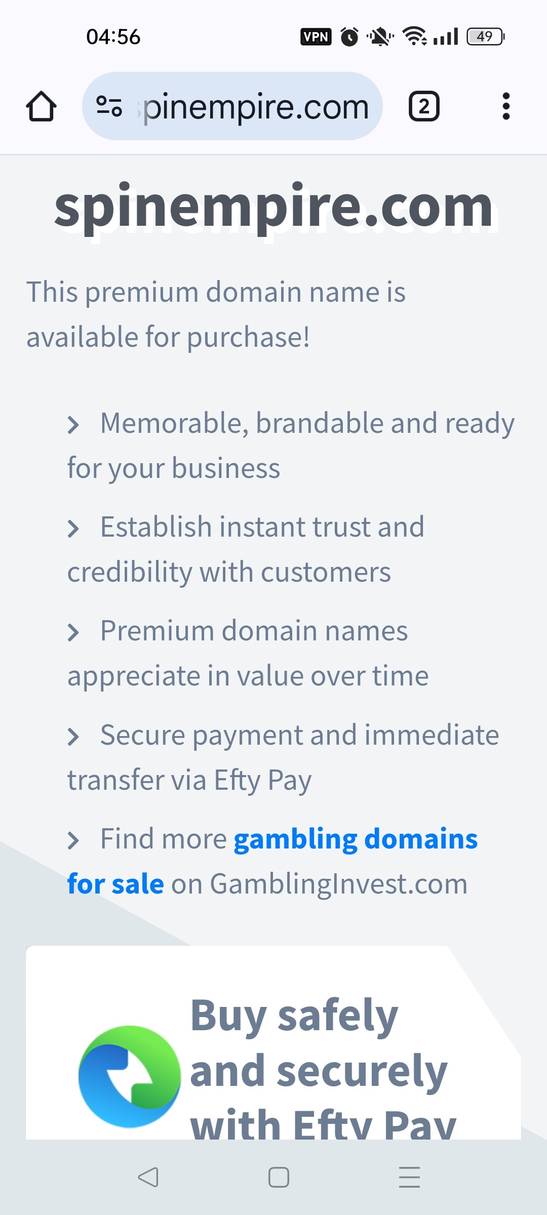Tap the battery level indicator
Image resolution: width=547 pixels, height=1215 pixels.
pyautogui.click(x=486, y=36)
